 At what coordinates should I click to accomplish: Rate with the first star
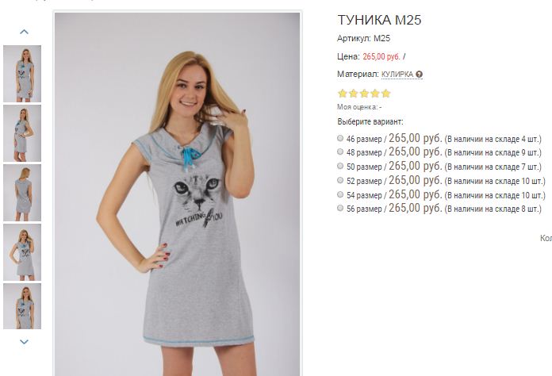[342, 94]
